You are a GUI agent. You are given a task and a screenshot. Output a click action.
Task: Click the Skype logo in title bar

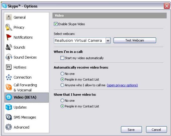4,6
